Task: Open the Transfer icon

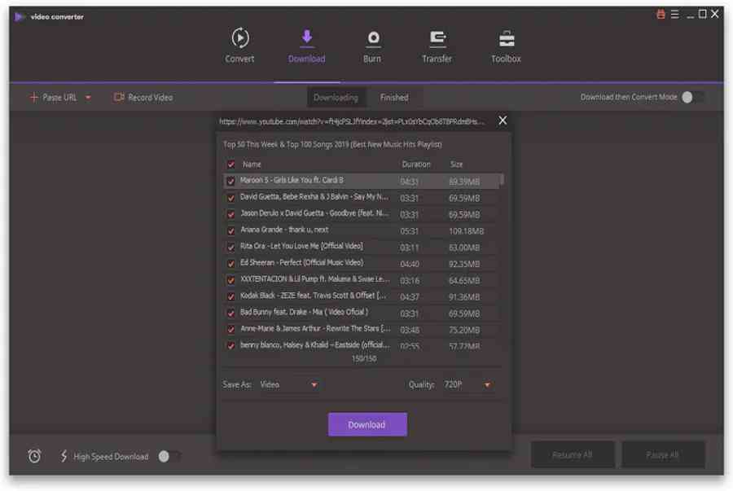Action: pyautogui.click(x=437, y=38)
